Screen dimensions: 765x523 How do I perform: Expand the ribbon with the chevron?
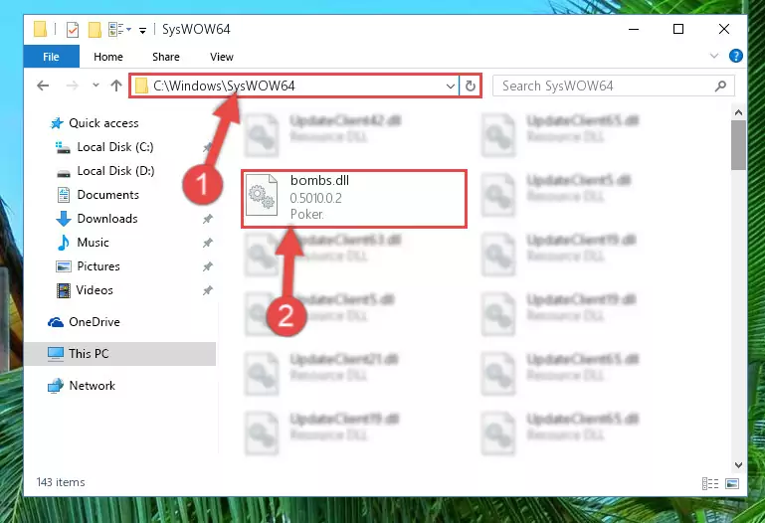click(x=714, y=56)
